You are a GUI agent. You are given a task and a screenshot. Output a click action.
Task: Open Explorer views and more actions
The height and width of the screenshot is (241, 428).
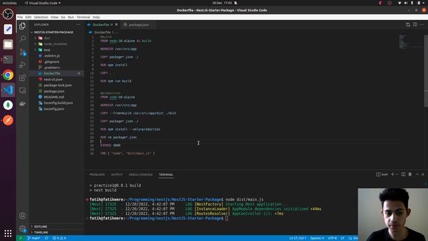(x=78, y=25)
